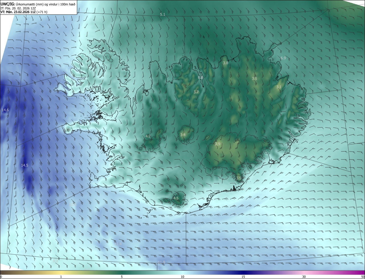Click the 5.1 value on the map
The image size is (365, 279).
tap(163, 14)
